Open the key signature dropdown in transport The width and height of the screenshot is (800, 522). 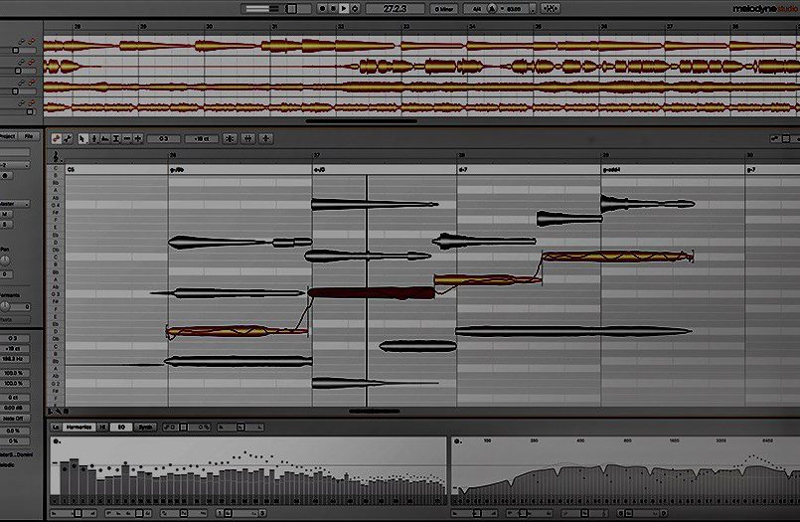click(446, 8)
